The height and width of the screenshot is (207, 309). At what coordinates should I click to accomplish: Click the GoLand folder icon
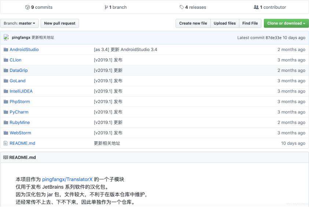[6, 81]
